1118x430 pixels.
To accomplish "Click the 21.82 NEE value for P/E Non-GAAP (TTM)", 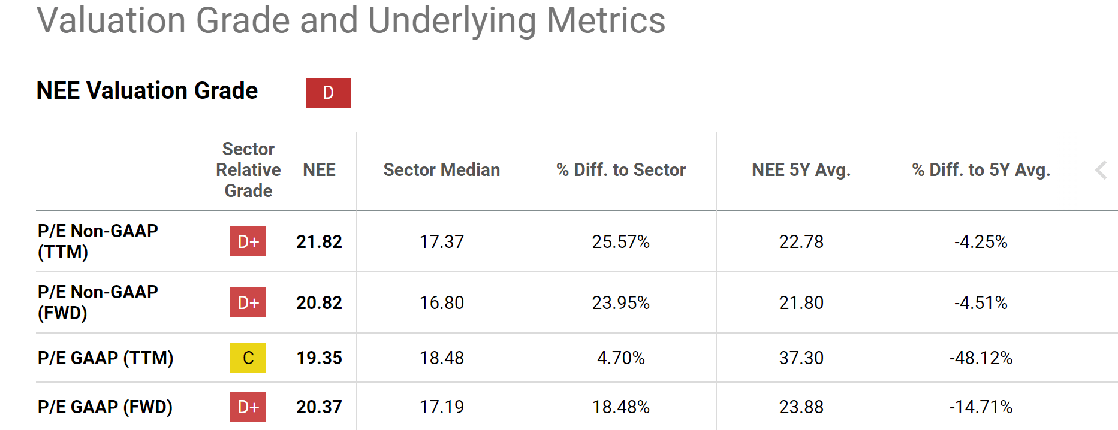I will tap(319, 241).
